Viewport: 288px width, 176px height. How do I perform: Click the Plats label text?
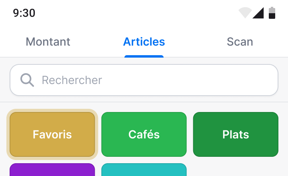click(236, 134)
